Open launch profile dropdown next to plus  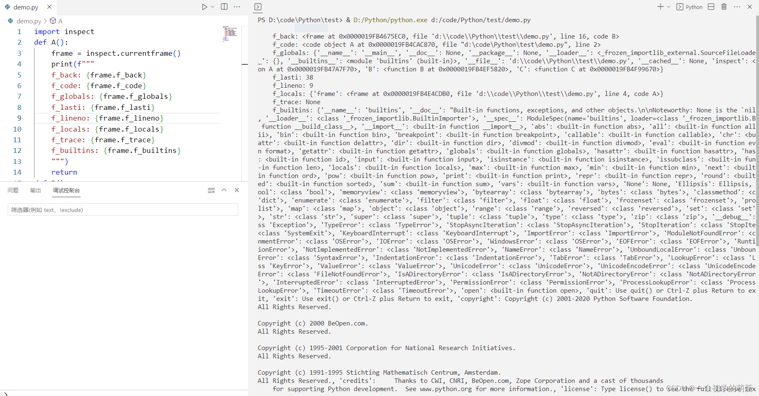(x=668, y=7)
